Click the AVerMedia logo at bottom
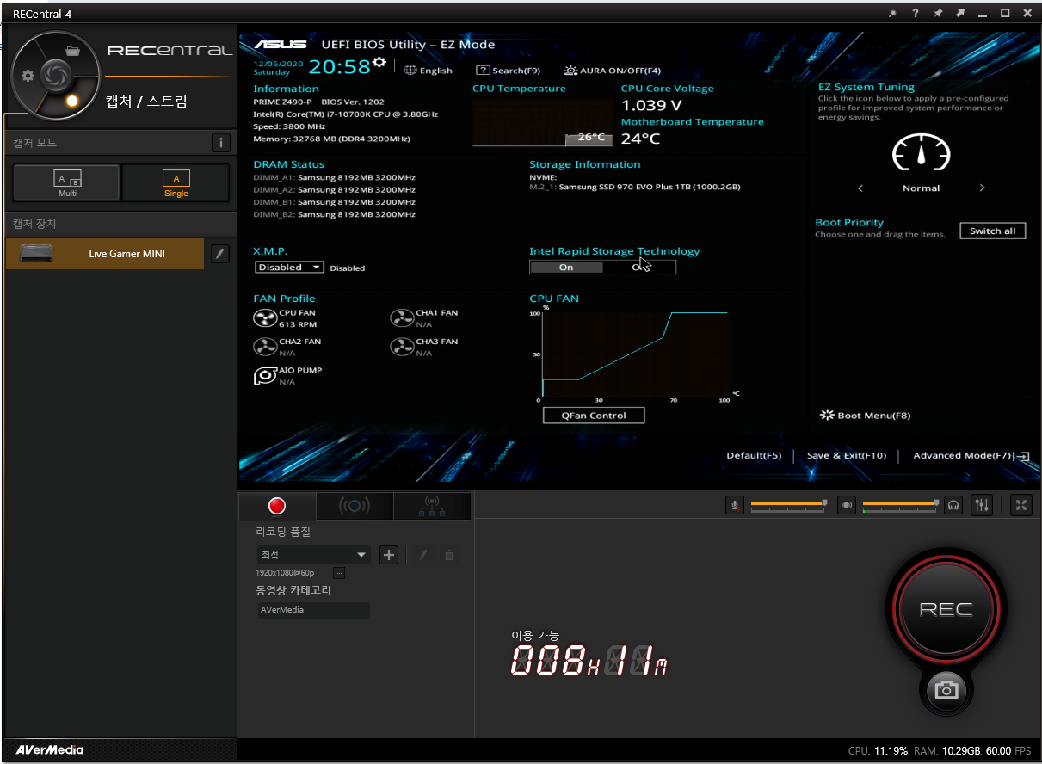The height and width of the screenshot is (764, 1042). [51, 749]
